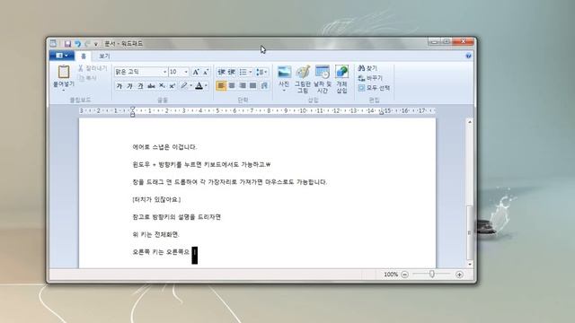This screenshot has width=575, height=323.
Task: Click the line starting with '창을 드래그'
Action: pos(230,182)
